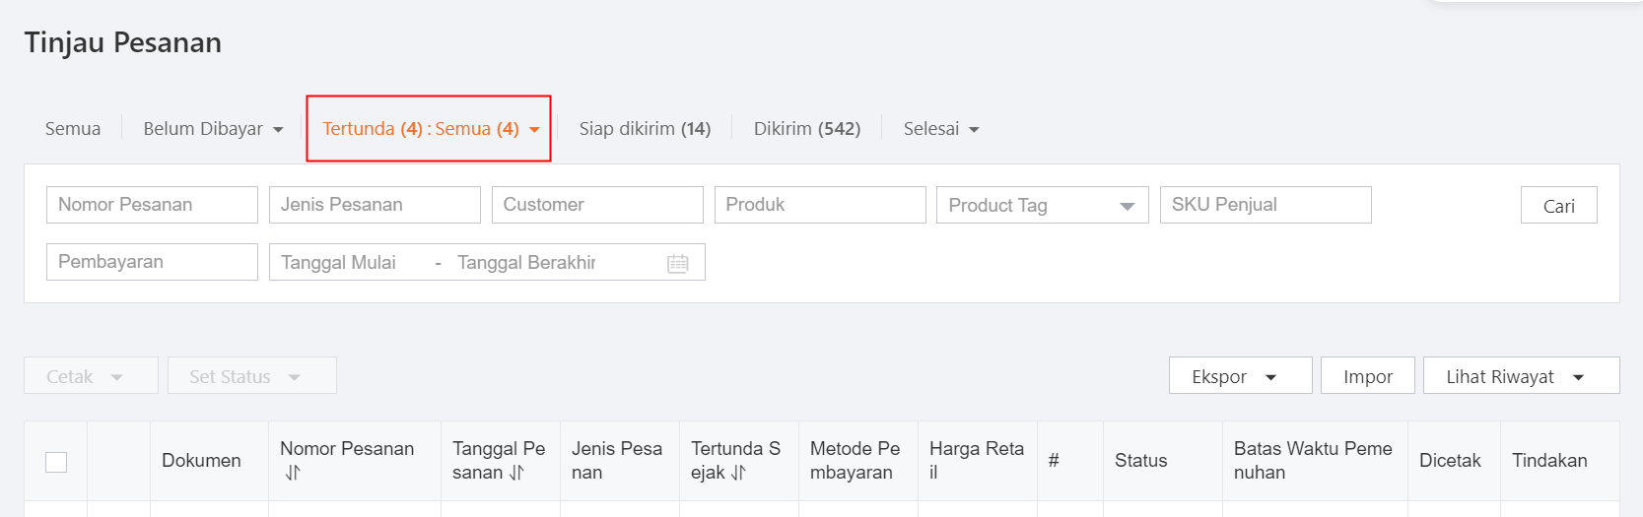This screenshot has width=1643, height=517.
Task: Sort by Tanggal Pesanan column arrows
Action: [x=516, y=473]
